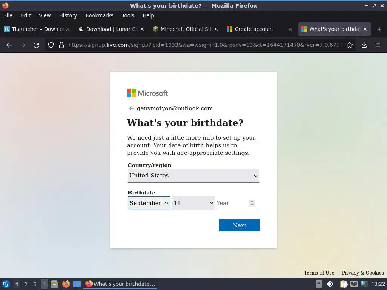View site security via padlock icon
387x290 pixels.
point(62,45)
